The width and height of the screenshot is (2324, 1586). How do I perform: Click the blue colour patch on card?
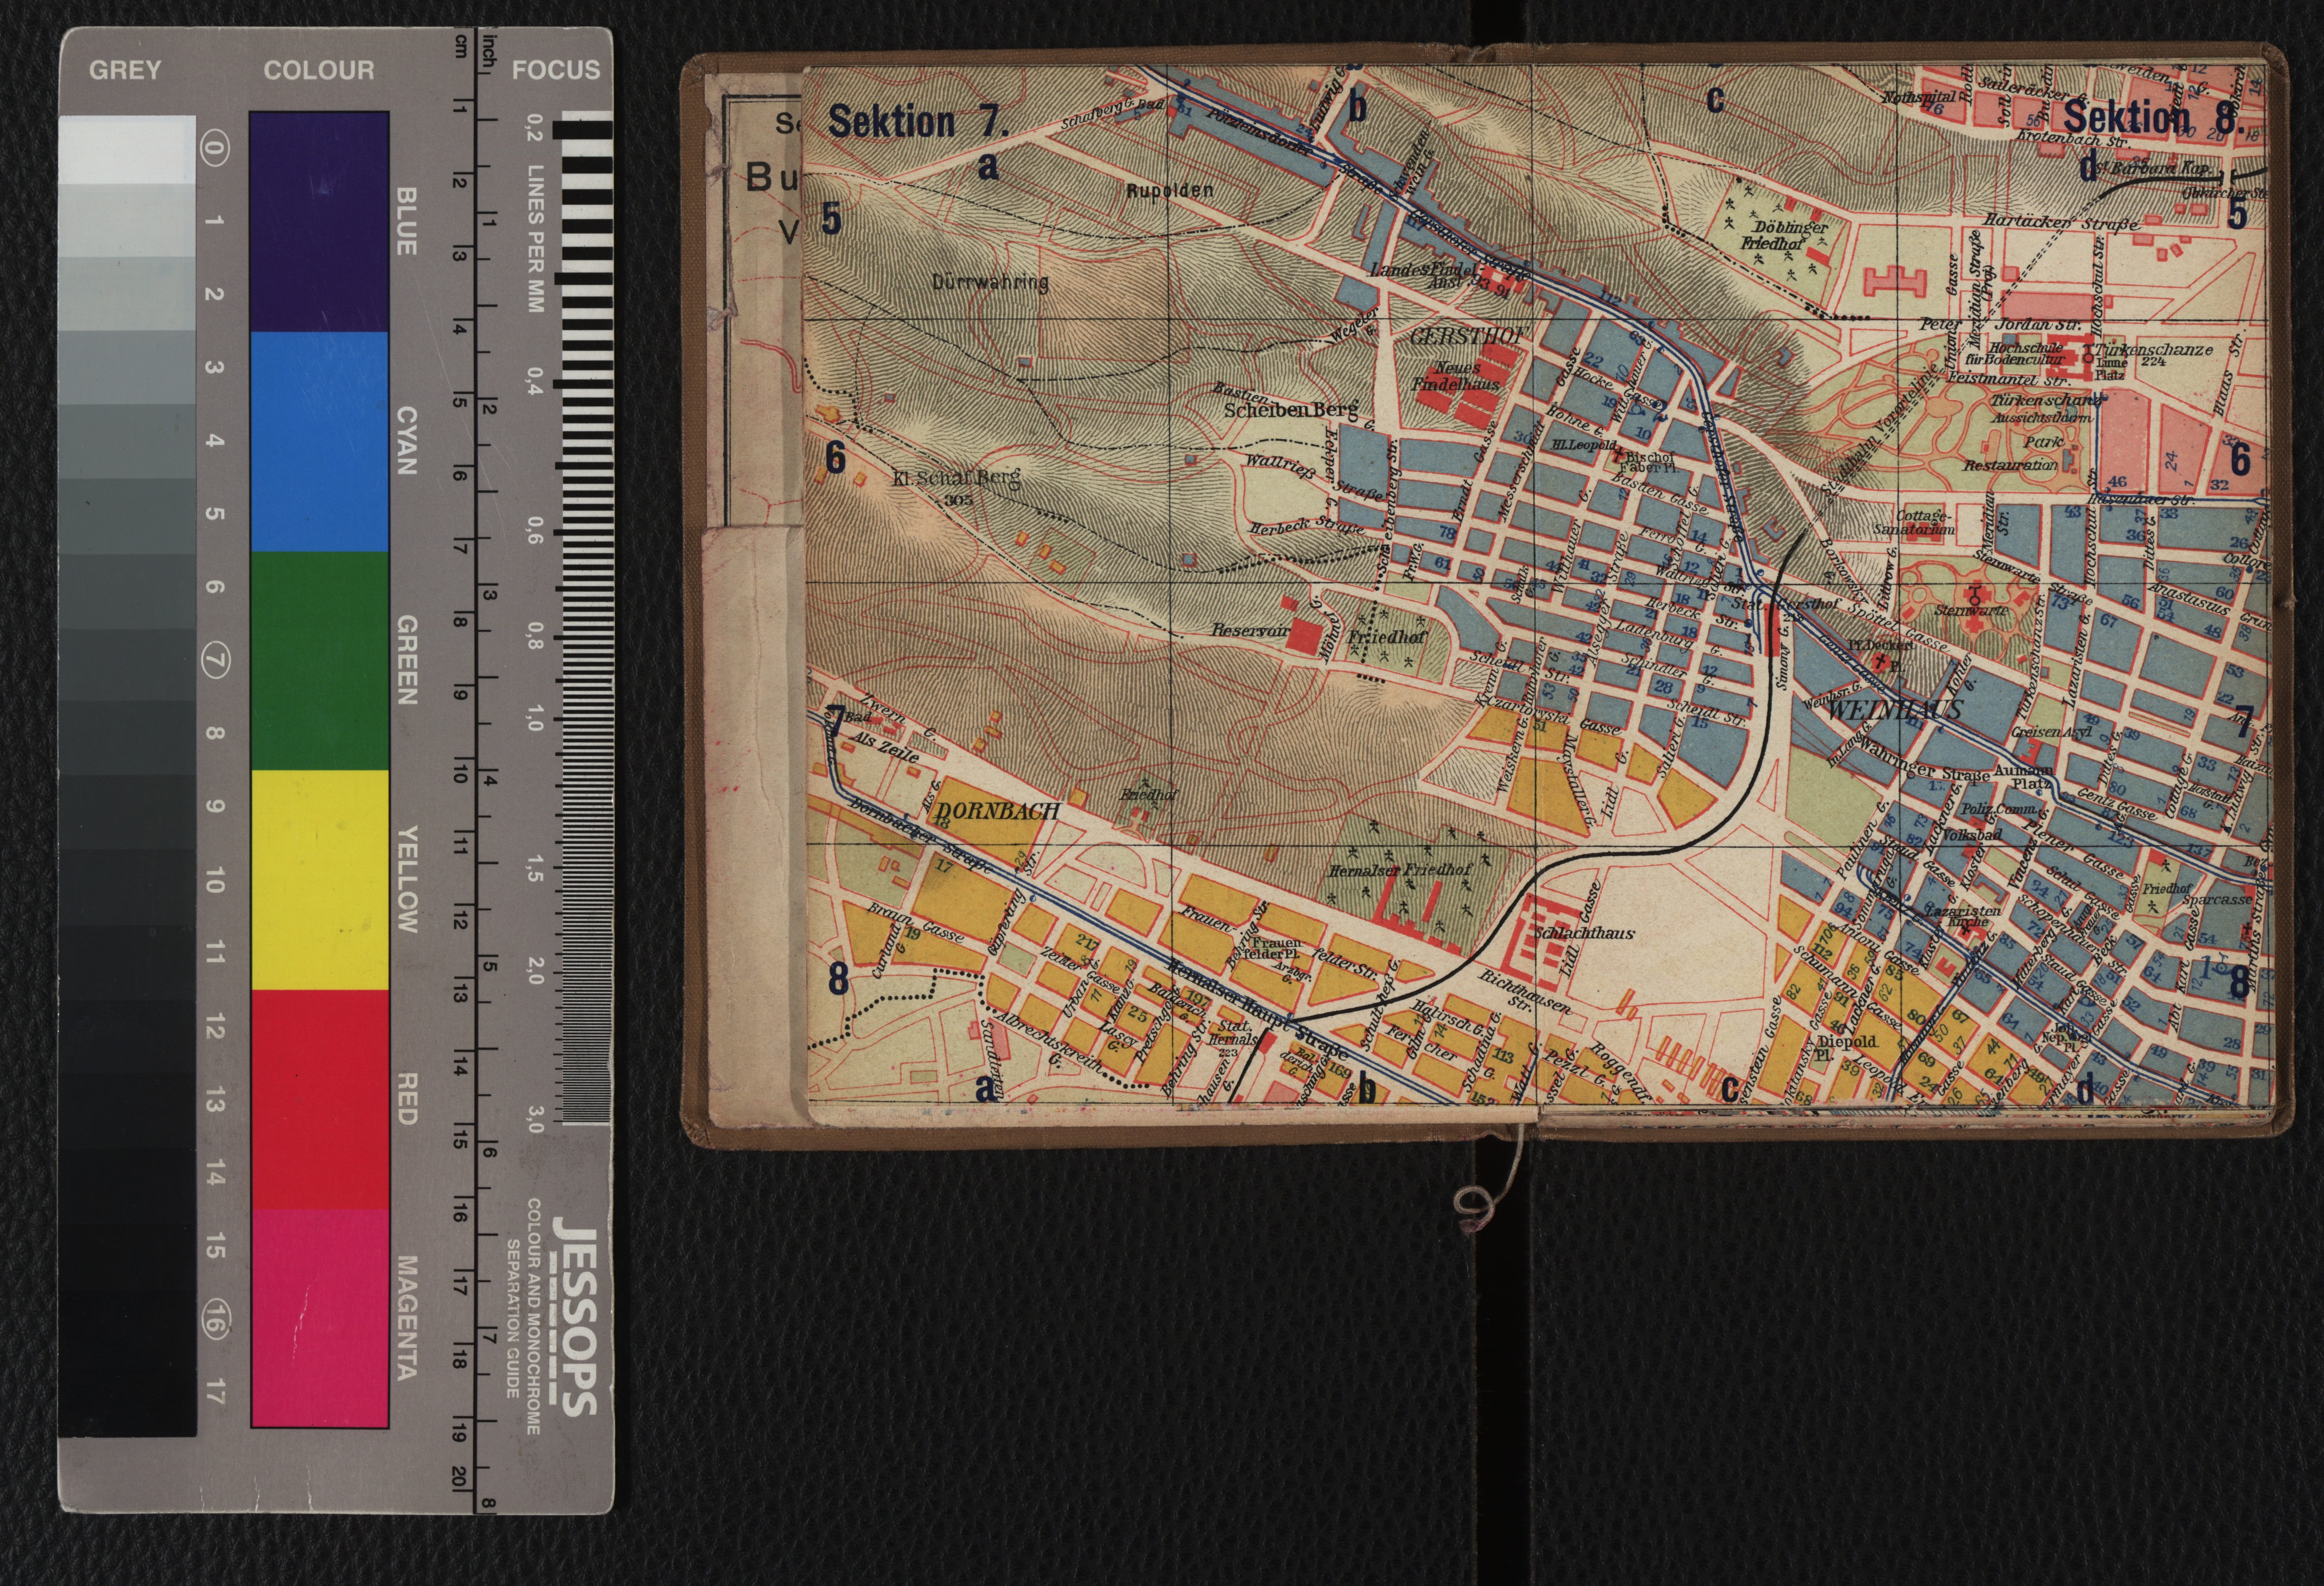pyautogui.click(x=319, y=222)
